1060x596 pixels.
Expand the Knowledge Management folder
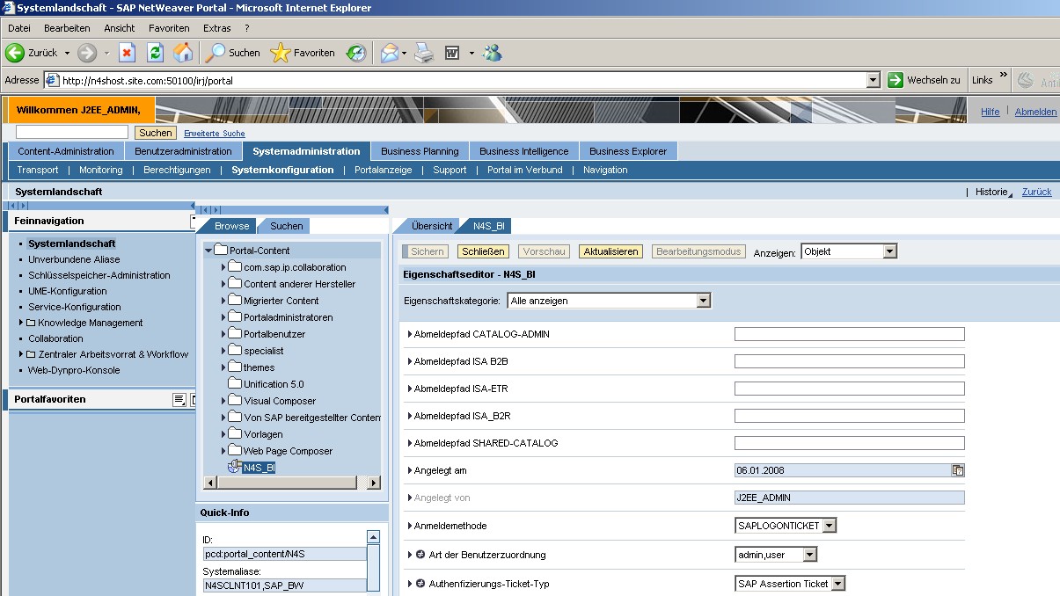coord(21,323)
